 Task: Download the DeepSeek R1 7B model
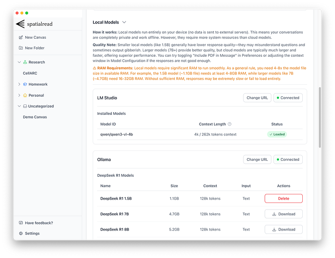[x=283, y=214]
